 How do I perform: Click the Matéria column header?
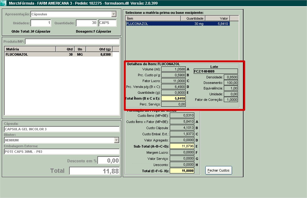[30, 49]
